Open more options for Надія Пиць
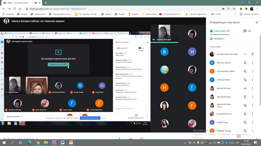 pos(252,122)
